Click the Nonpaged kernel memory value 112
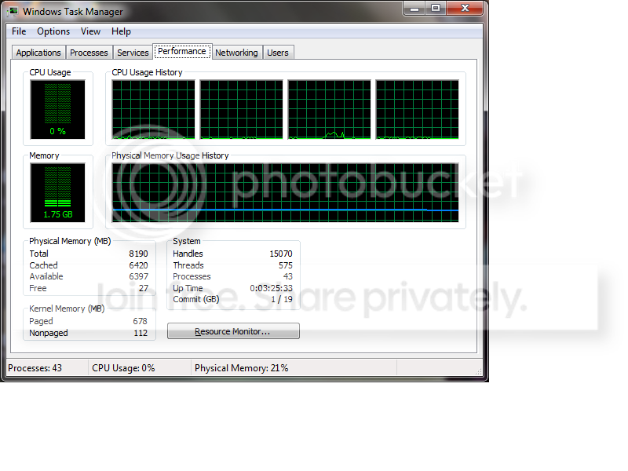The image size is (628, 471). coord(141,333)
